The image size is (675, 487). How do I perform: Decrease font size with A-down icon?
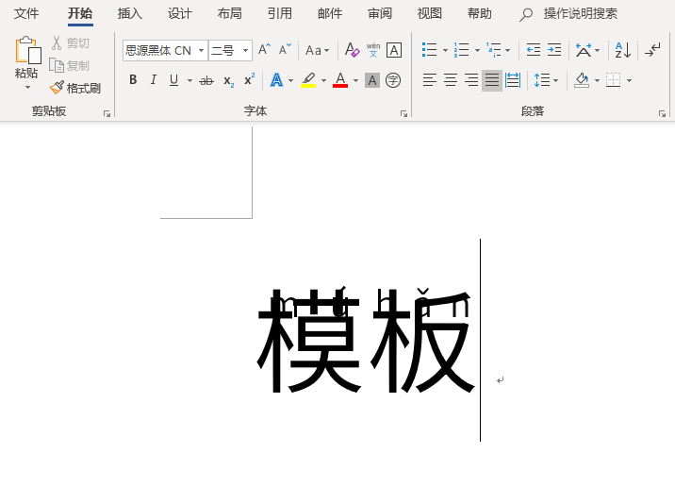pyautogui.click(x=285, y=50)
